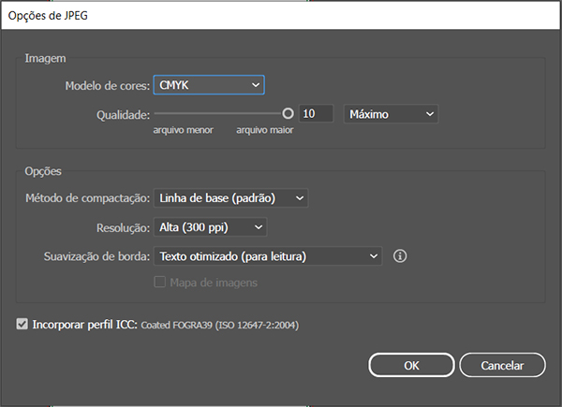
Task: Open the Texto otimizado anti-aliasing dropdown
Action: point(268,255)
